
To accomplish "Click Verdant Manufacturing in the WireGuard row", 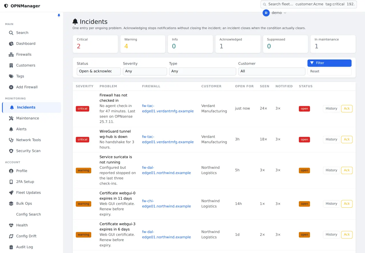I will point(214,139).
